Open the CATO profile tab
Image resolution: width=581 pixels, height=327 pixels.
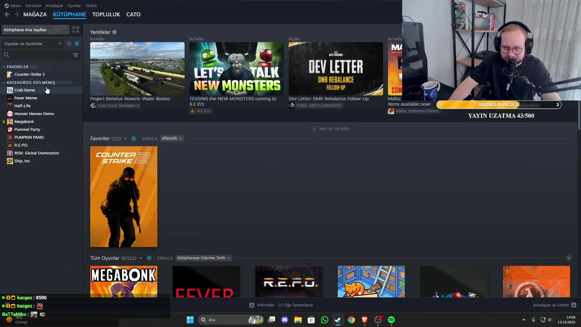133,15
